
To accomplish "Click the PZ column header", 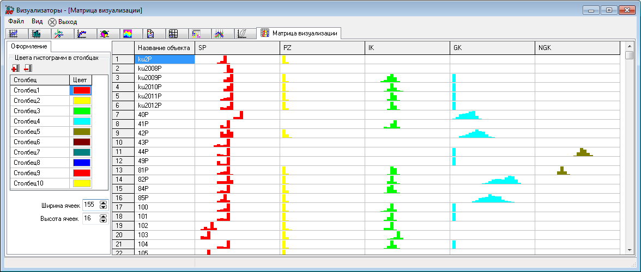I will pyautogui.click(x=322, y=48).
